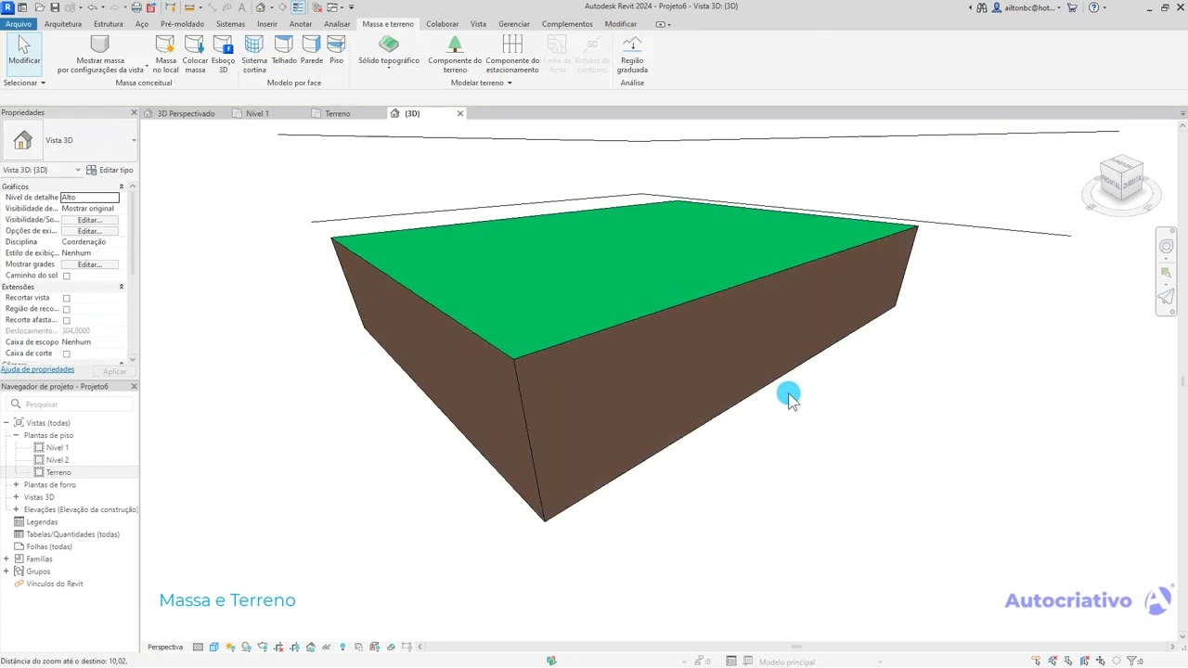Click detail level icon in view control bar

click(x=199, y=648)
